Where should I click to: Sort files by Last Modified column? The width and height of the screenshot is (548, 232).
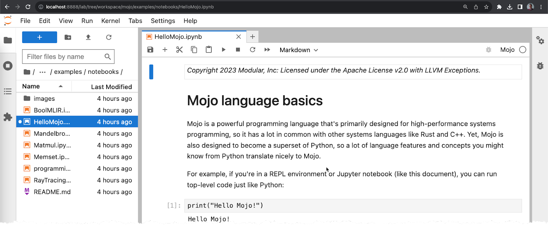click(x=105, y=87)
